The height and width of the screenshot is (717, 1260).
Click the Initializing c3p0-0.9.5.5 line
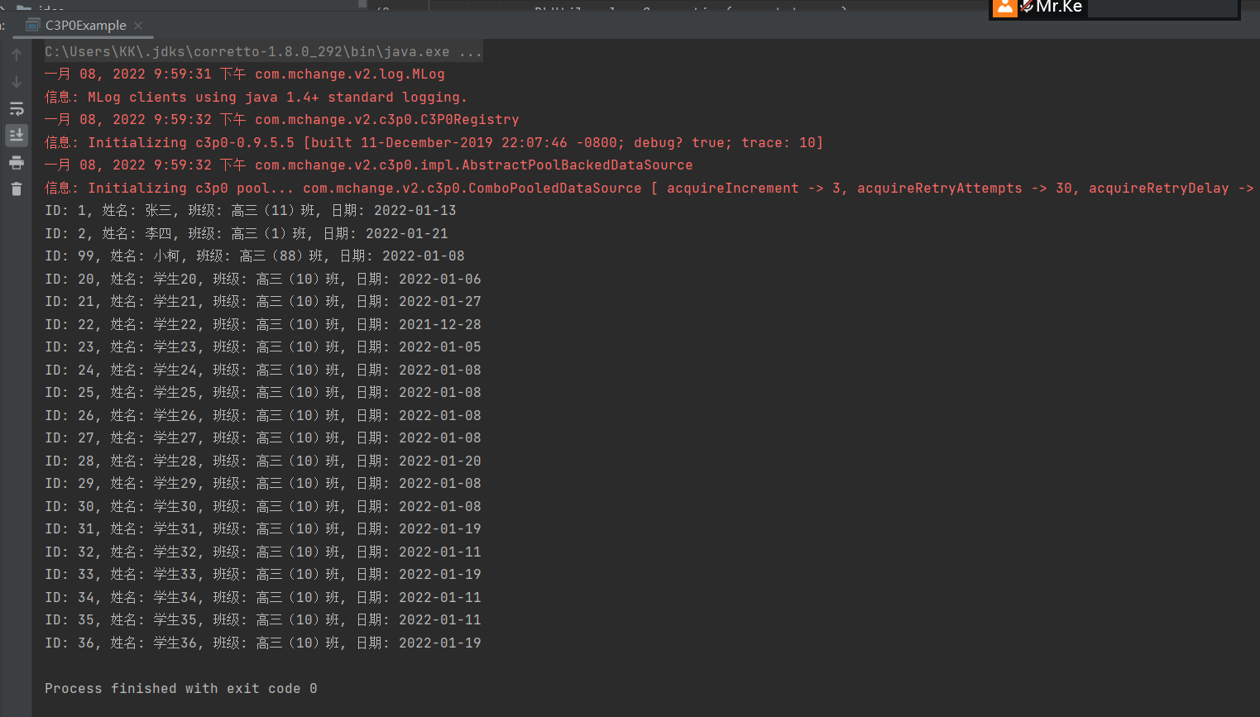tap(434, 142)
